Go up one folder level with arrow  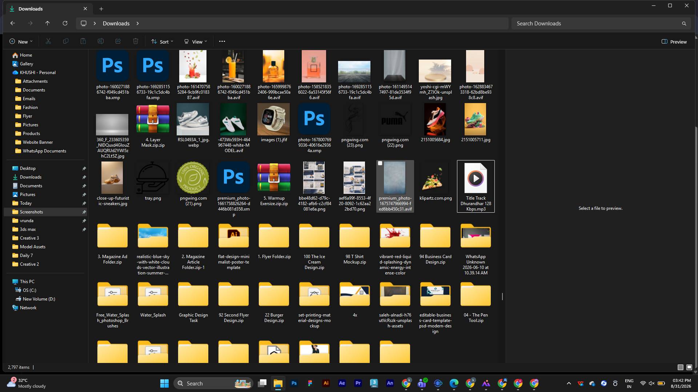(48, 23)
